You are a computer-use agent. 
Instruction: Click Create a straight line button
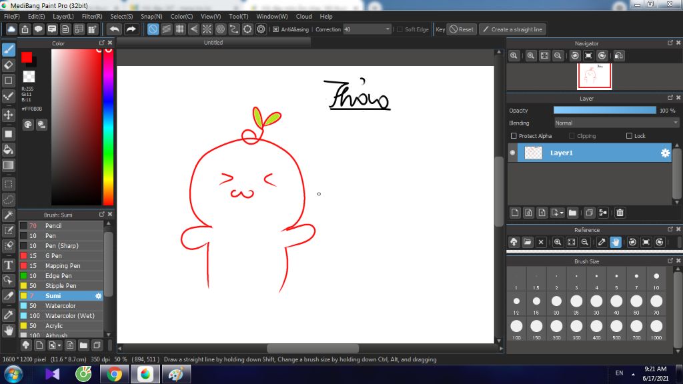tap(513, 29)
